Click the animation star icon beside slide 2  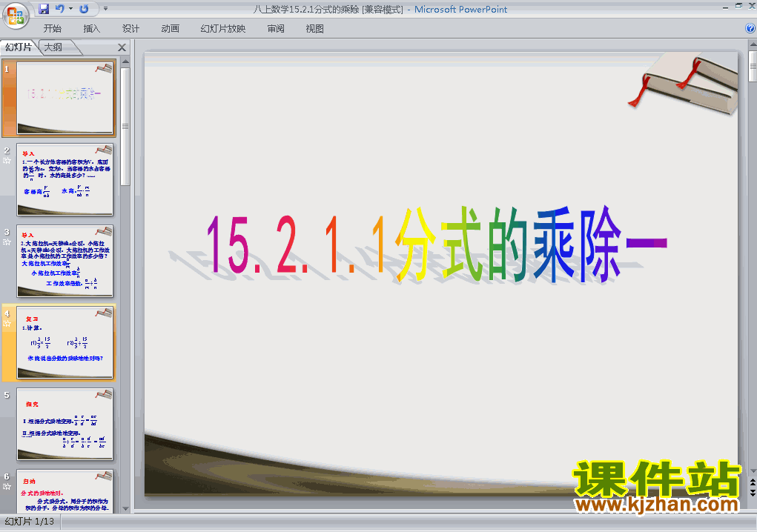[7, 160]
